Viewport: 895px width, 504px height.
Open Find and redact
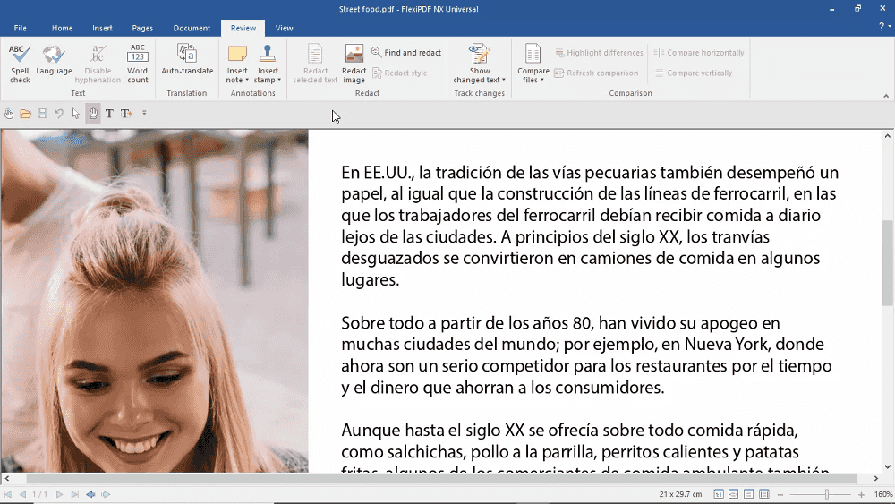click(406, 53)
